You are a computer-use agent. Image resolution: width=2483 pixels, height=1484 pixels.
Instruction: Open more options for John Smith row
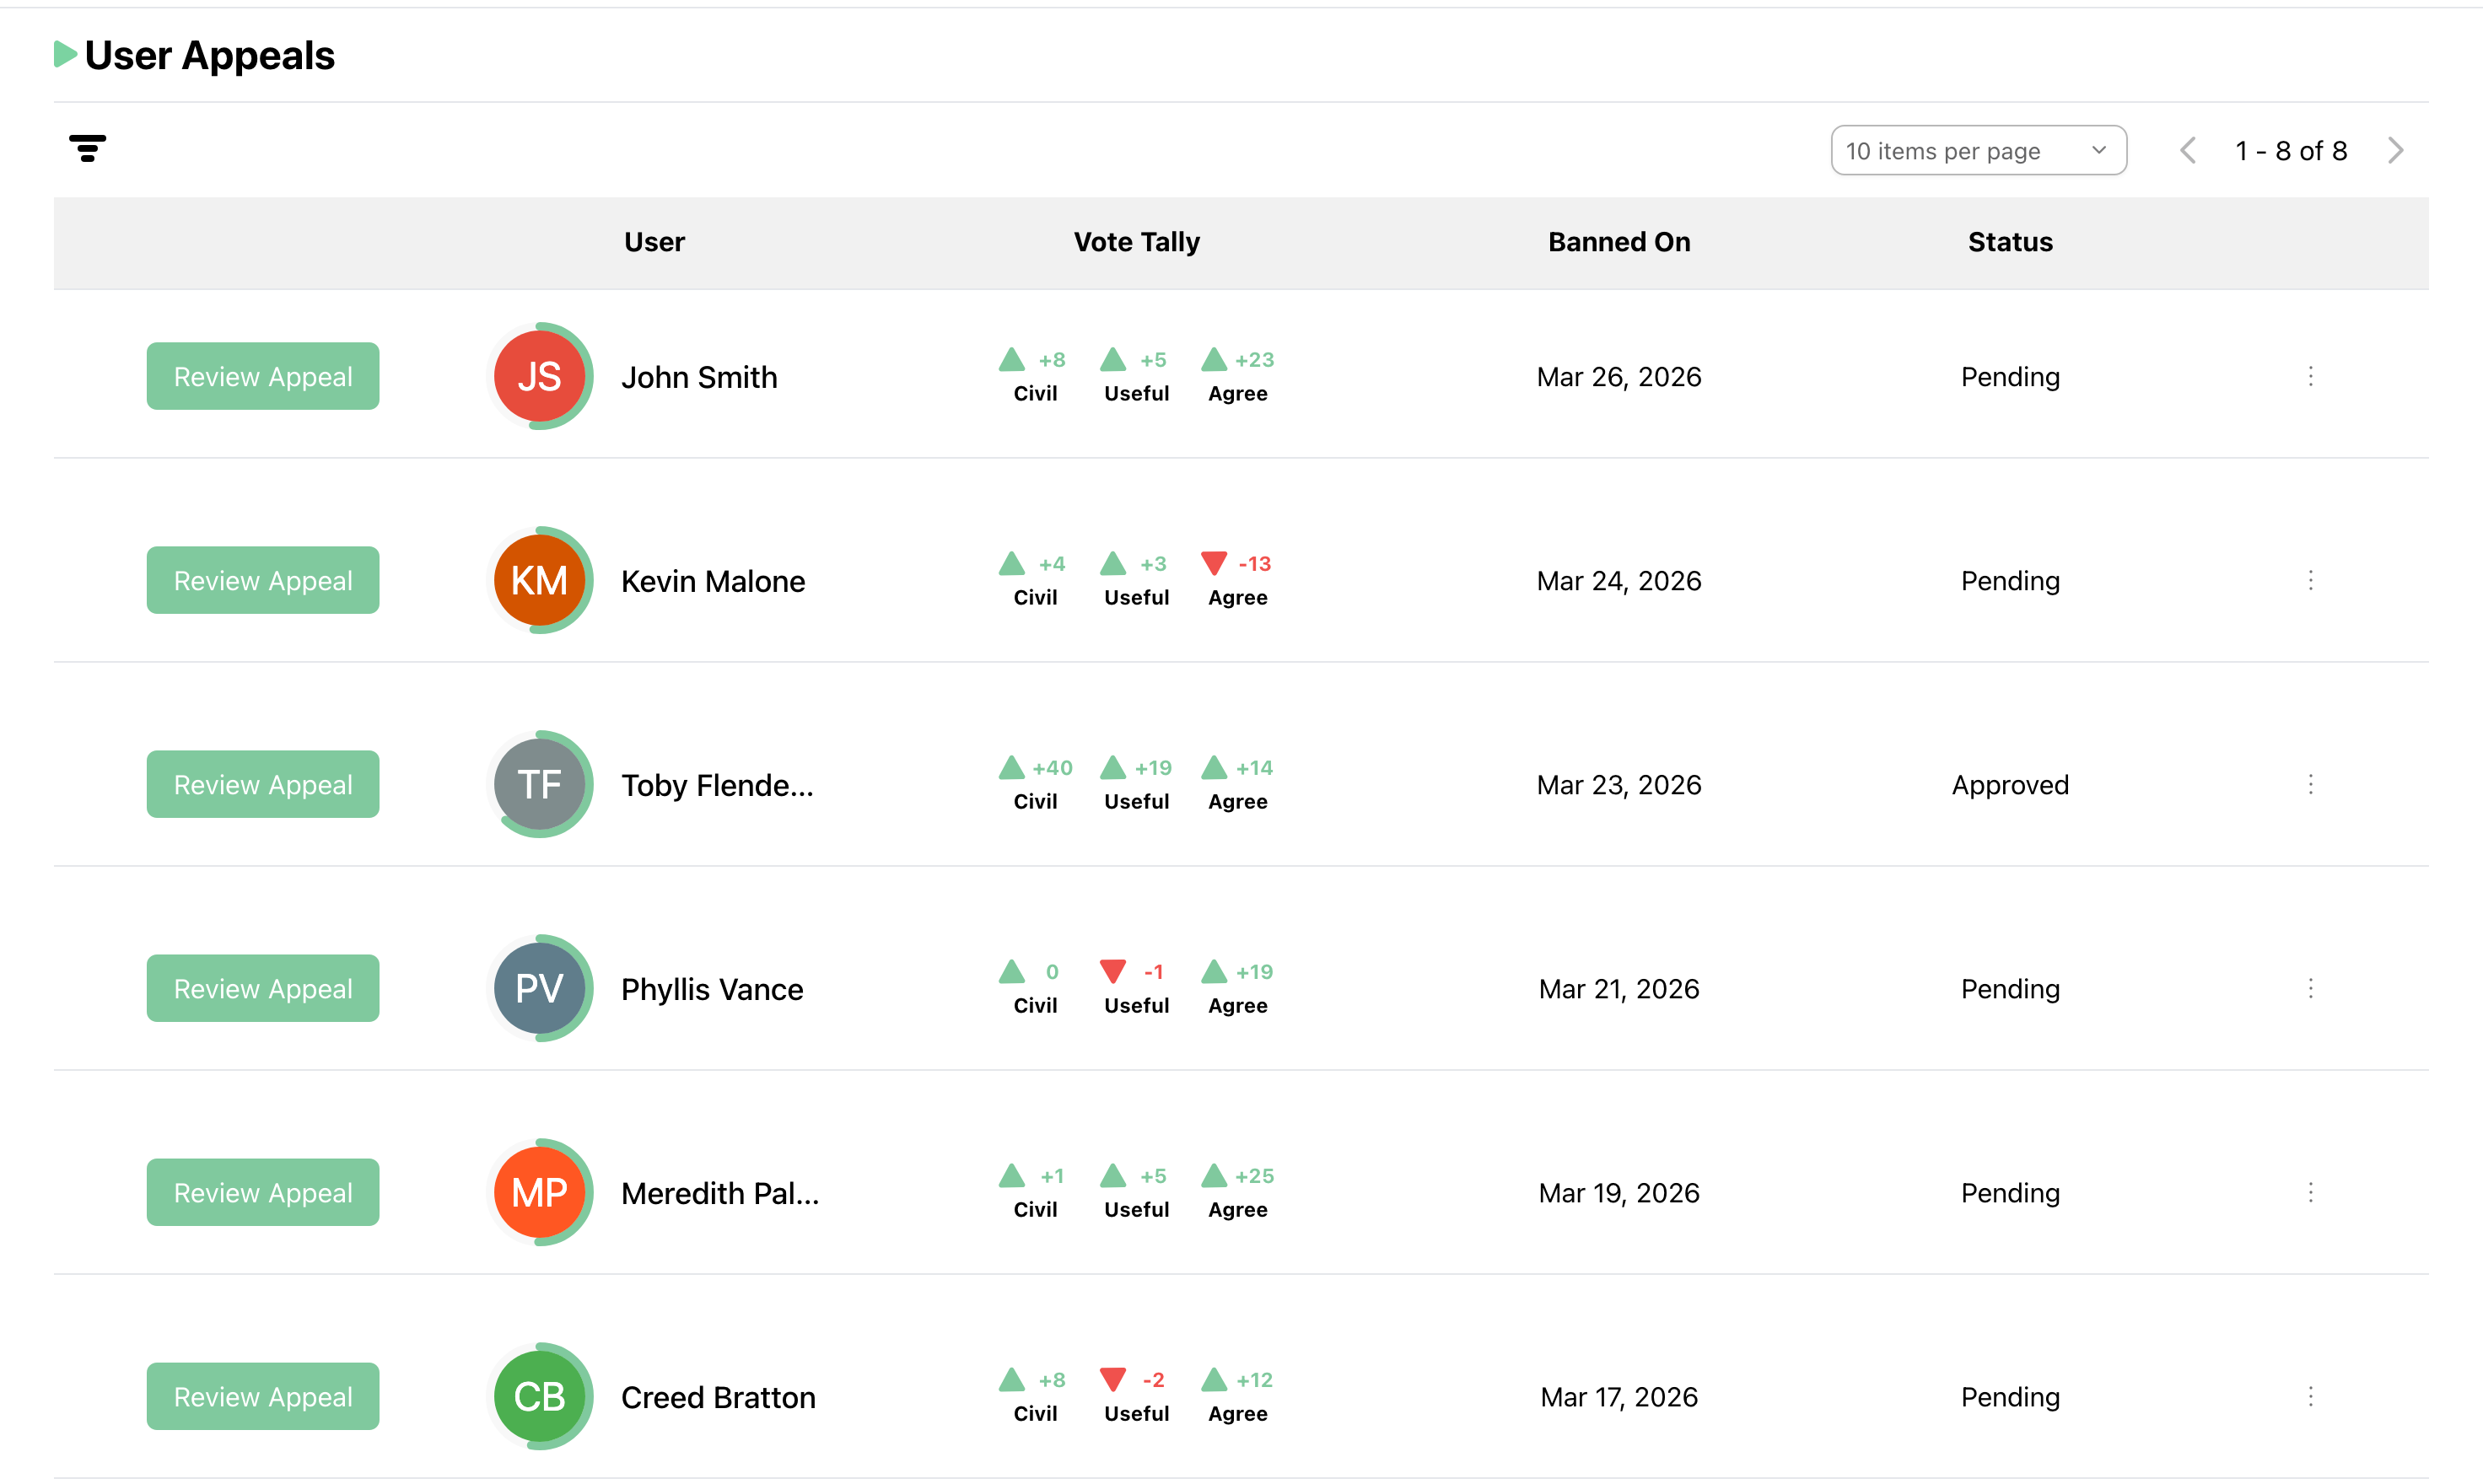2310,377
